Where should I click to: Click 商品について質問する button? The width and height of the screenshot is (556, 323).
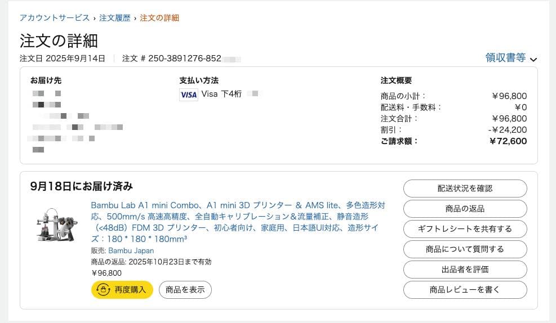click(x=465, y=249)
